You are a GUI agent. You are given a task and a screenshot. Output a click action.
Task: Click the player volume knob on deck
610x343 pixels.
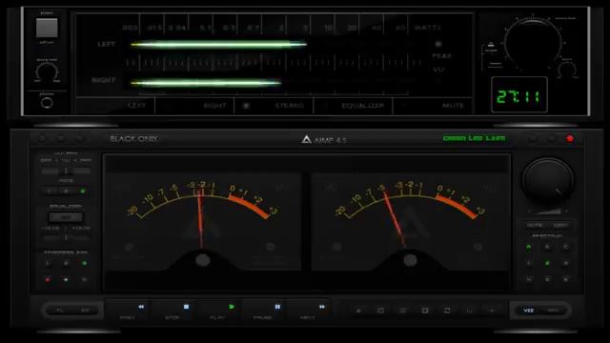pyautogui.click(x=547, y=179)
